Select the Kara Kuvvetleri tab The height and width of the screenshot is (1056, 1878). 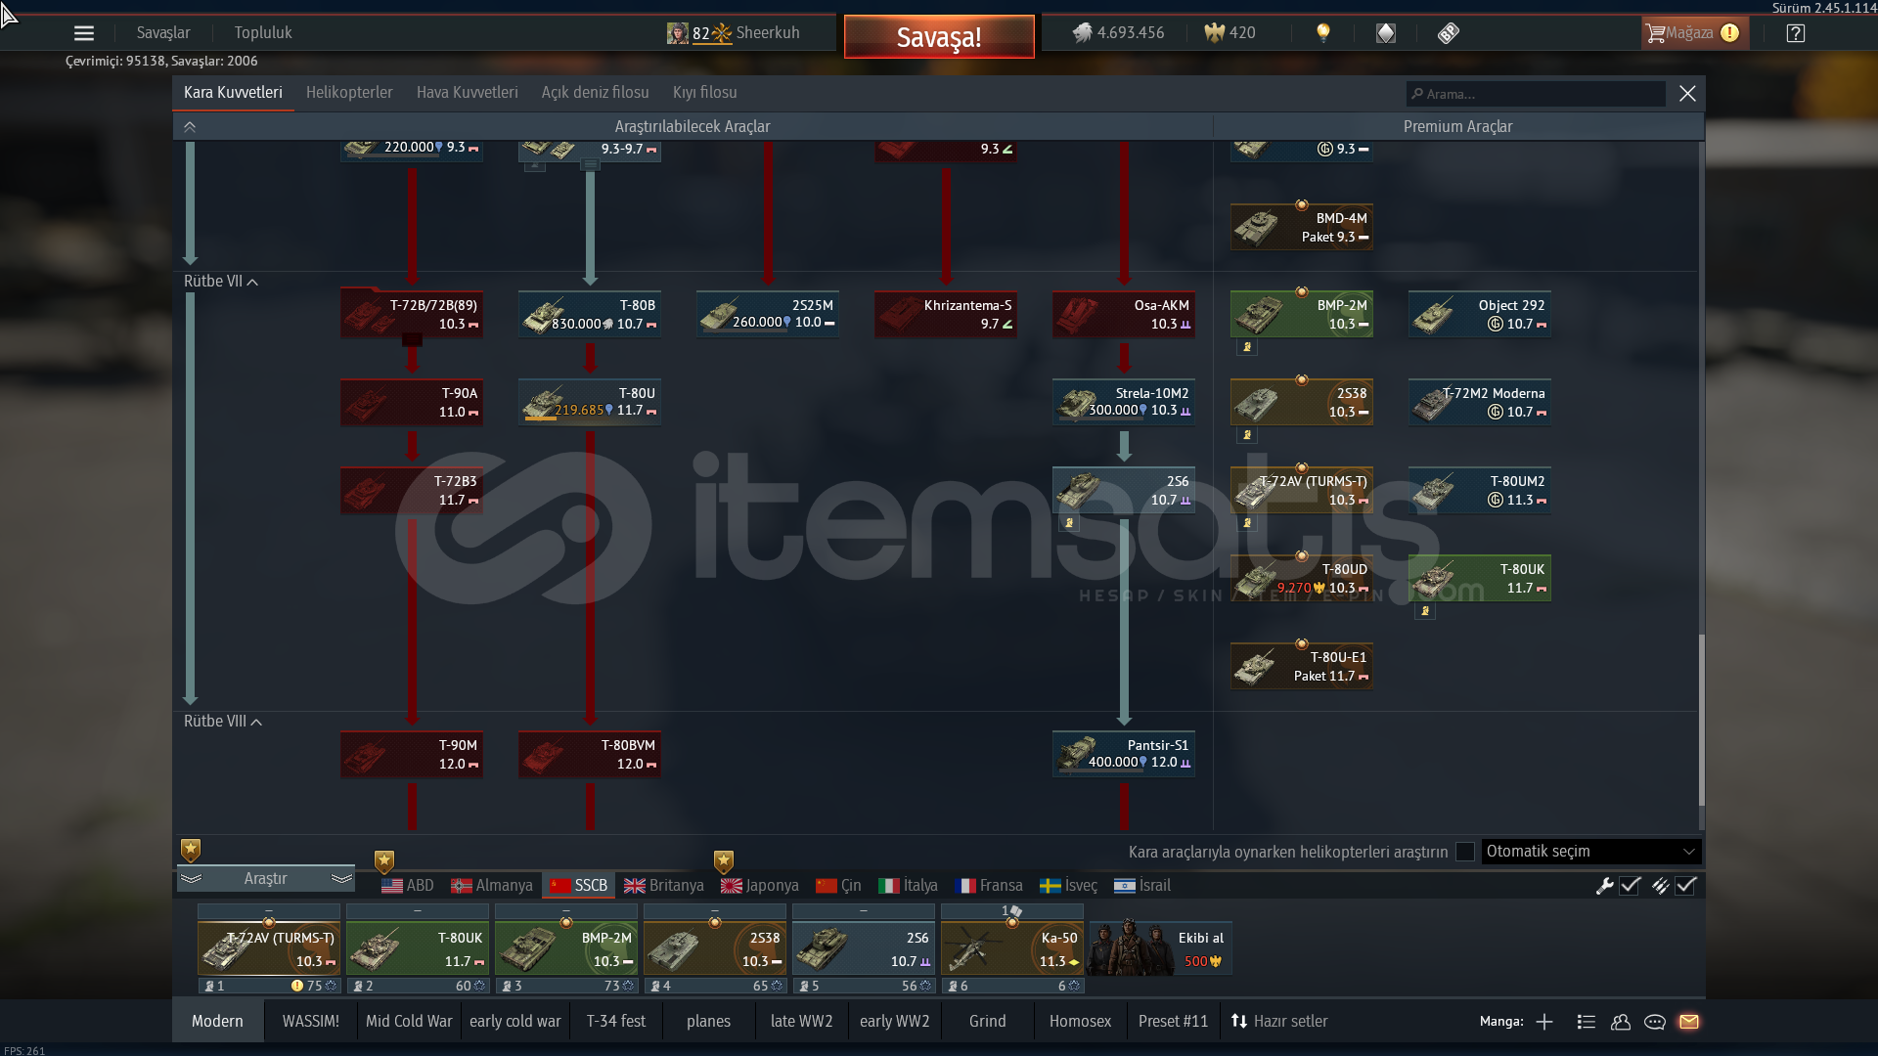233,92
